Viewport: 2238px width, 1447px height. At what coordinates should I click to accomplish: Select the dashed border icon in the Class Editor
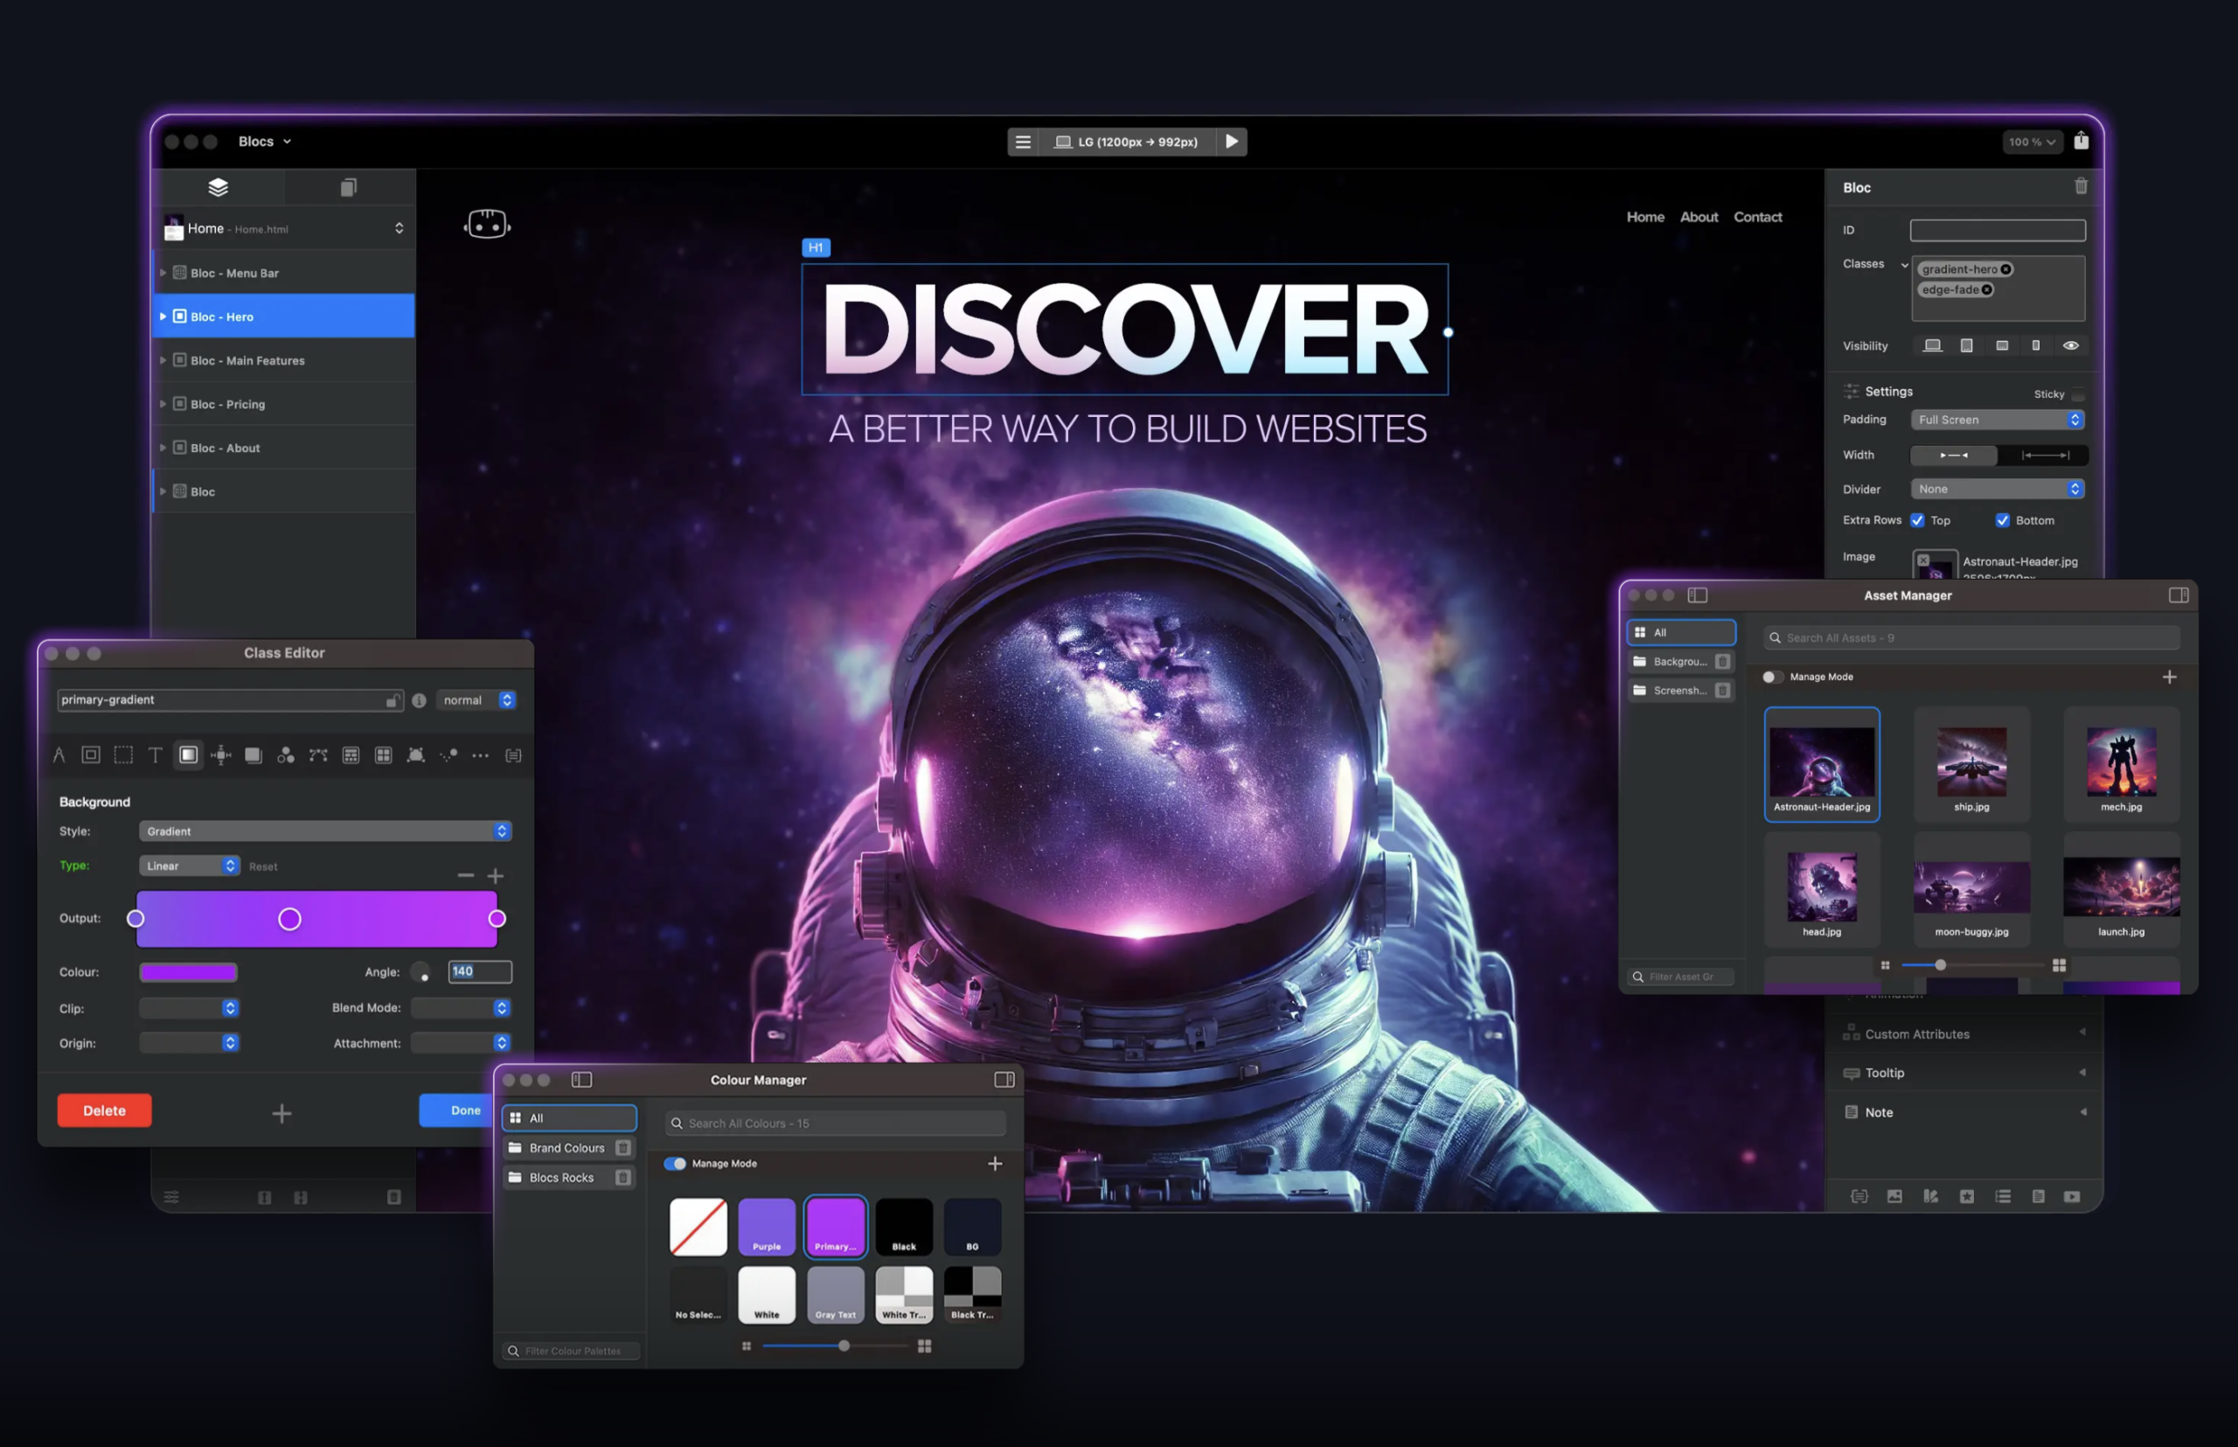[x=123, y=755]
